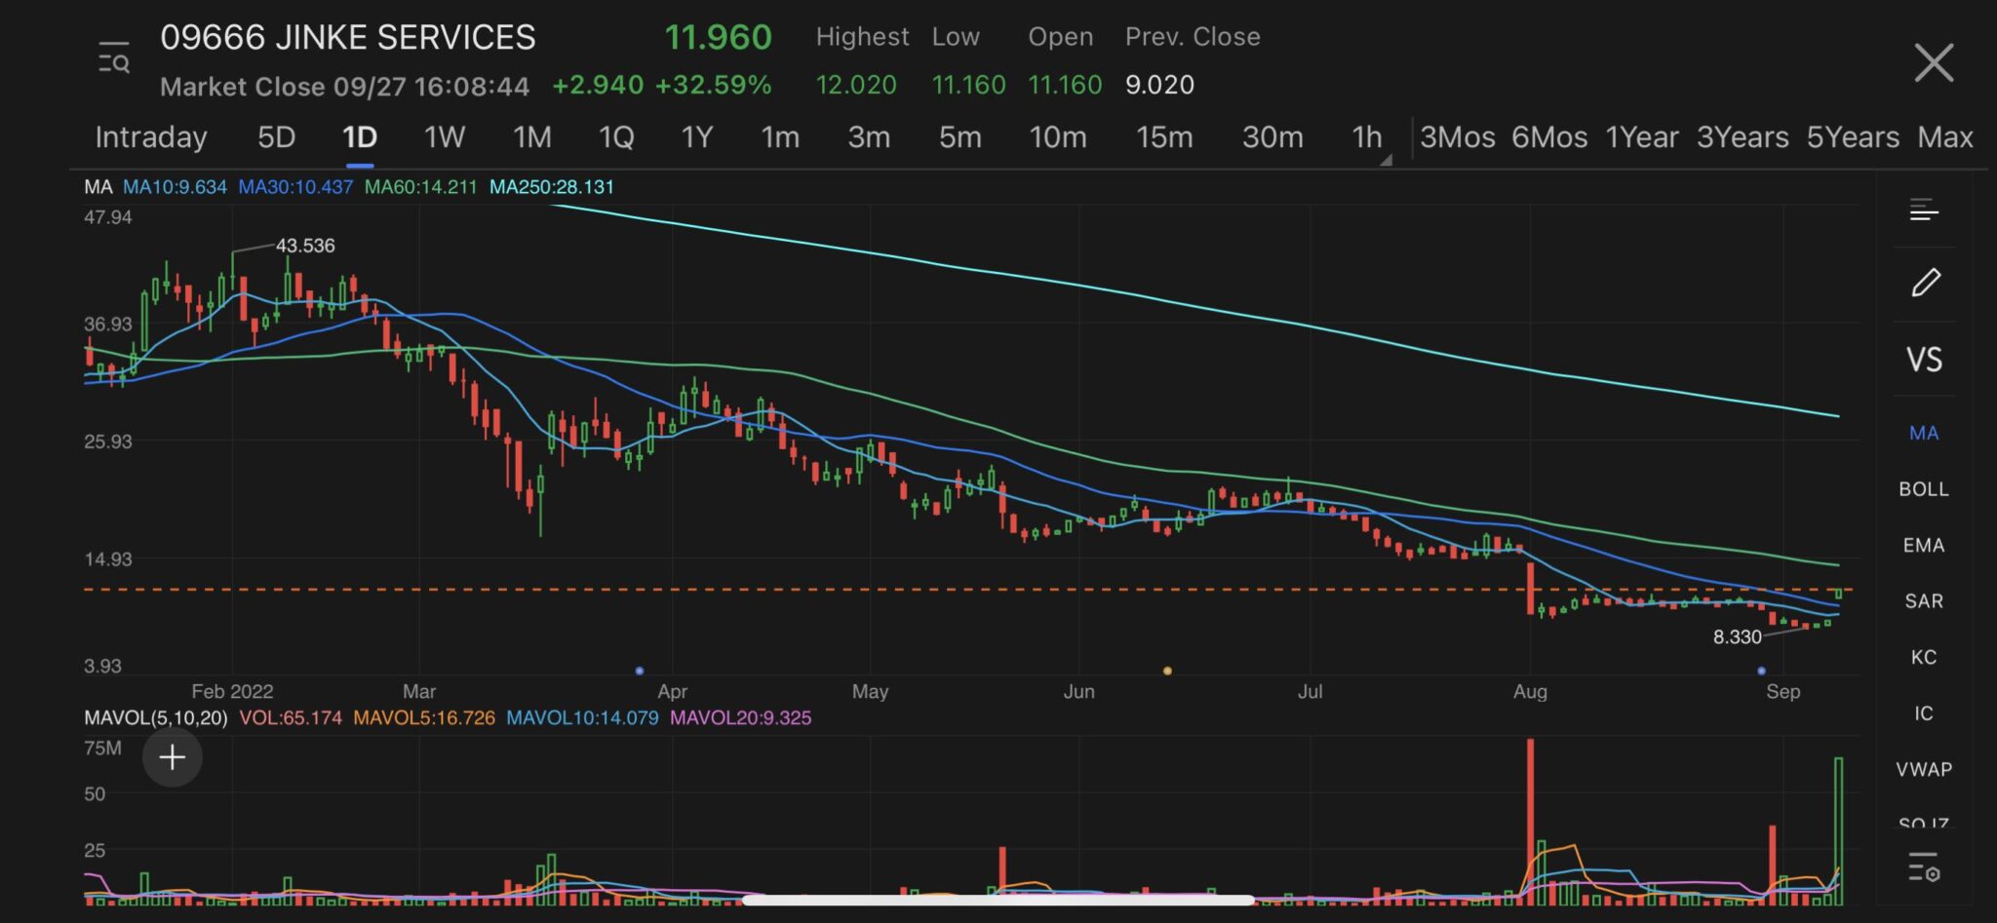
Task: Select the 5m interval tab
Action: click(x=959, y=137)
